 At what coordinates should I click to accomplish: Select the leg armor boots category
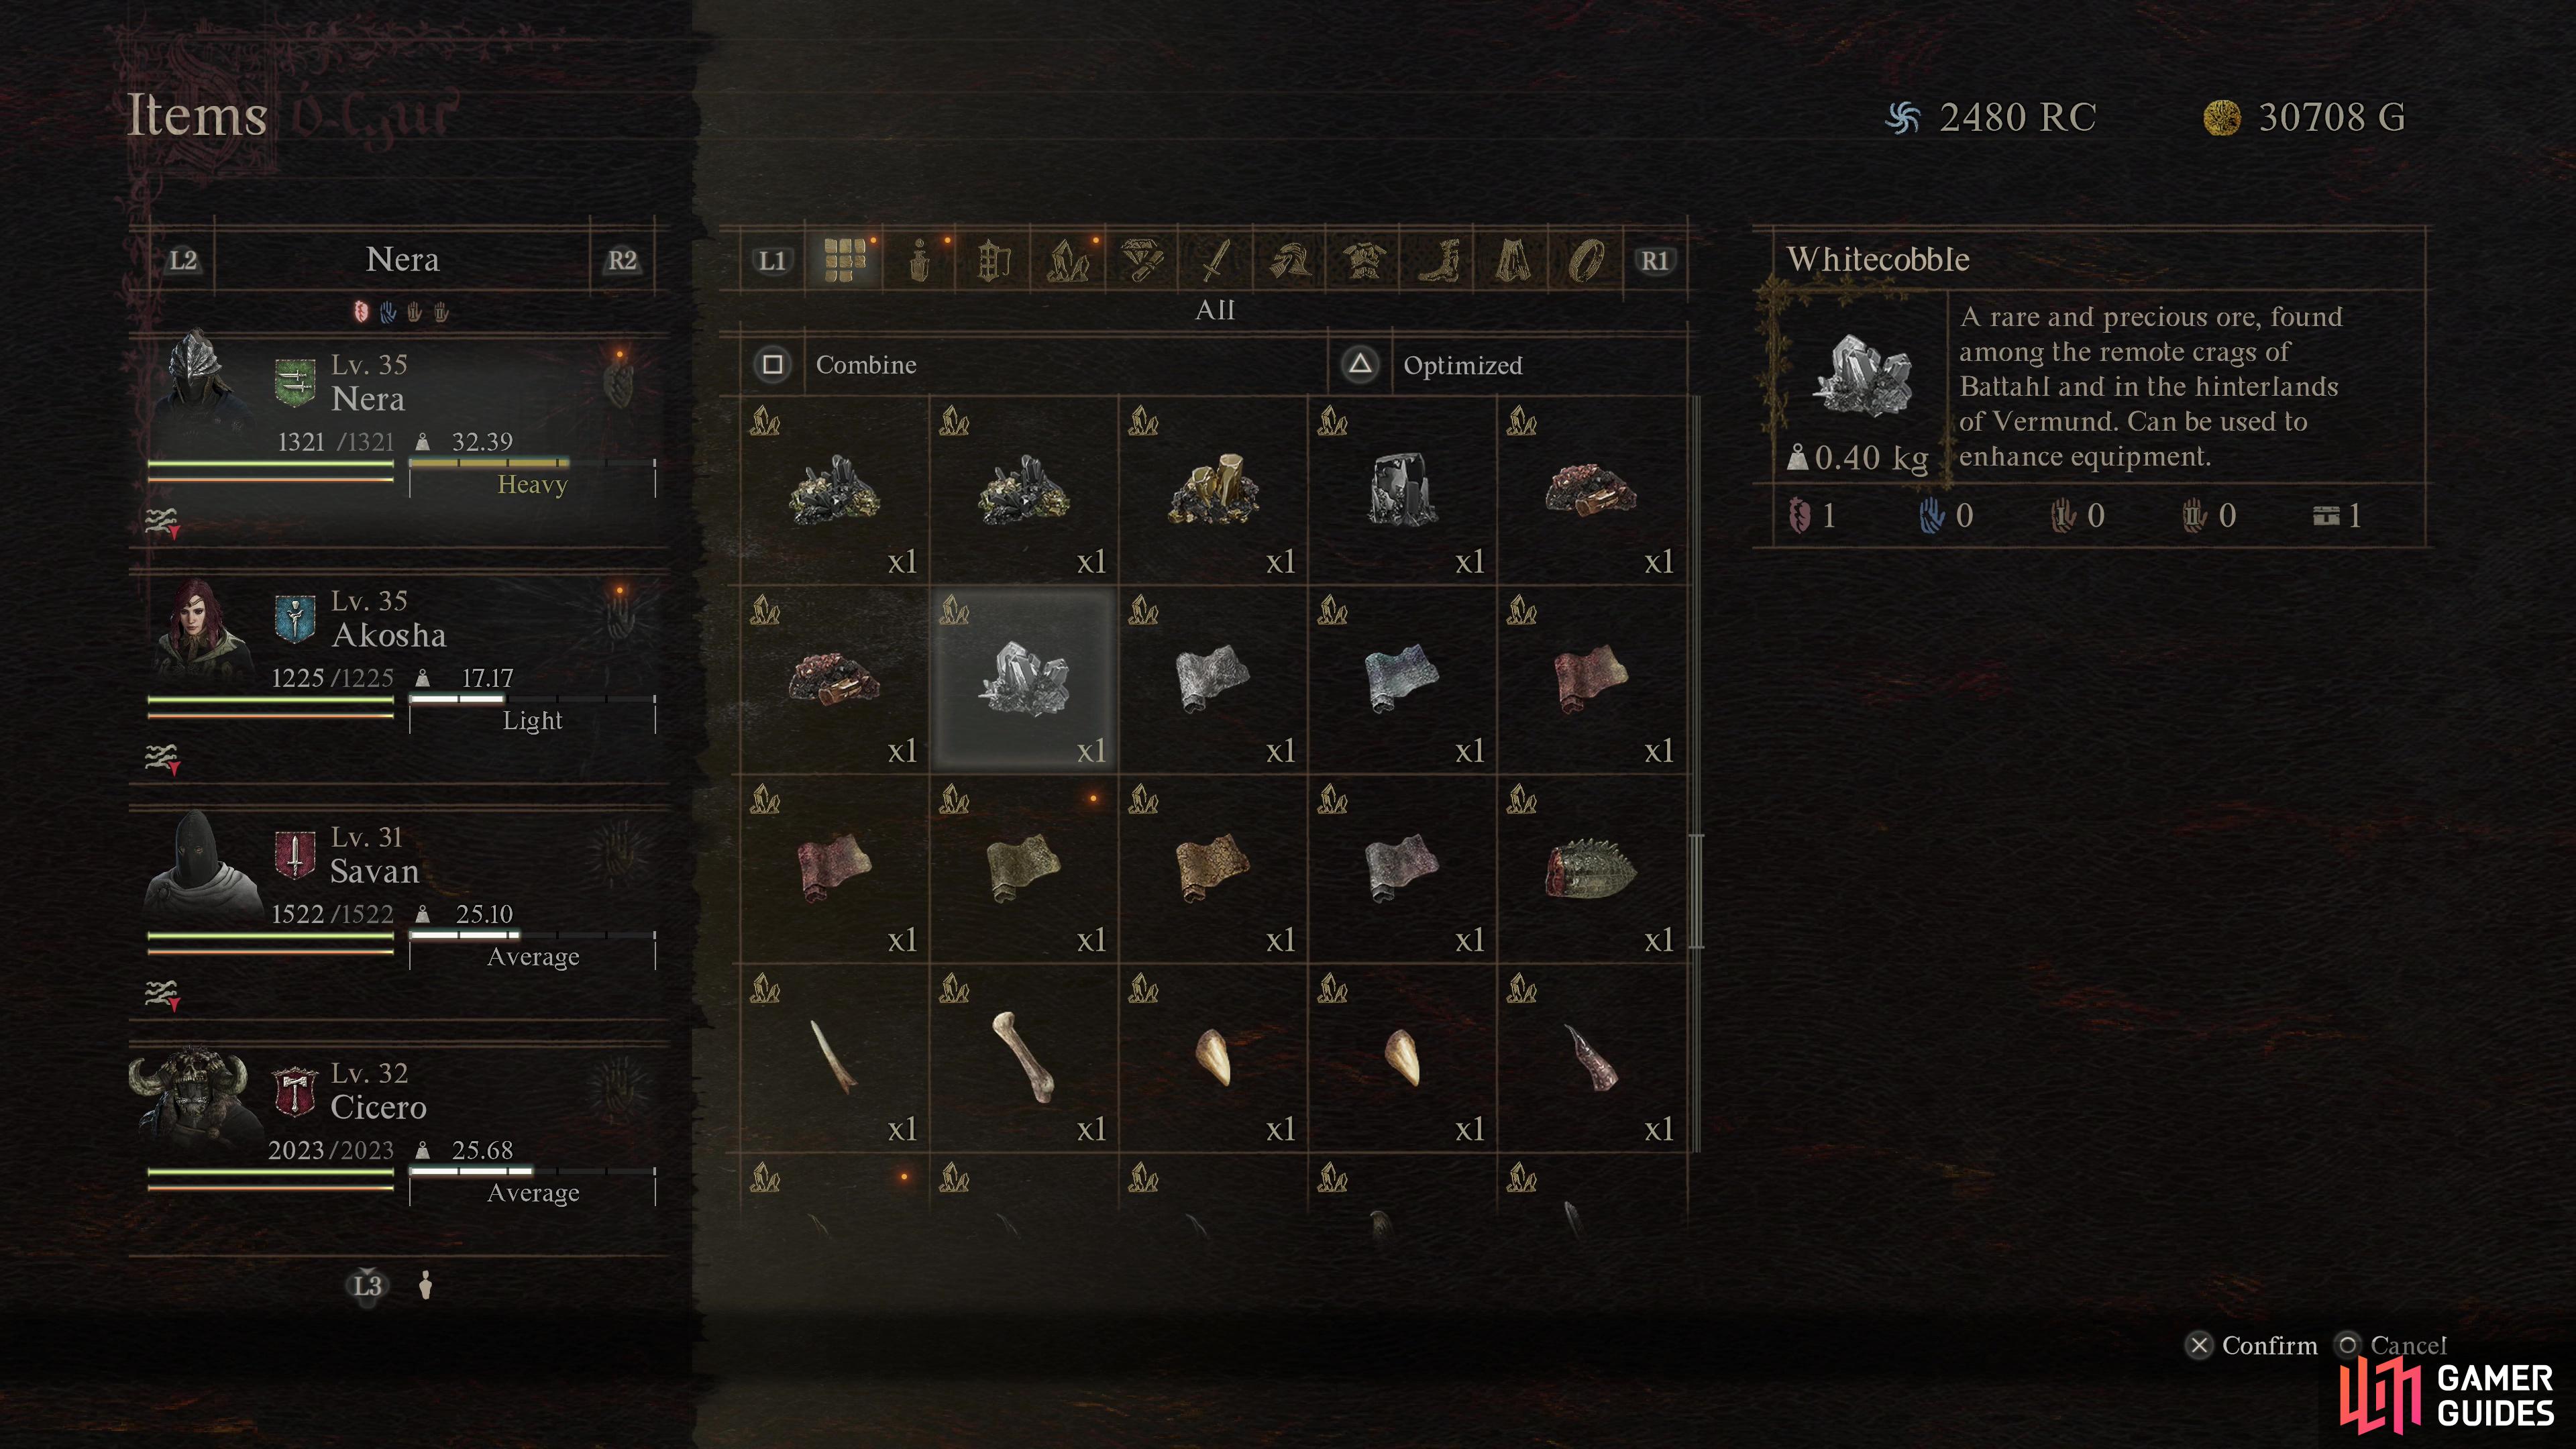(x=1438, y=260)
